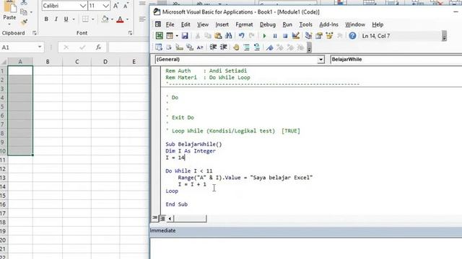Open the View menu in VBA
The width and height of the screenshot is (462, 259).
(x=203, y=24)
